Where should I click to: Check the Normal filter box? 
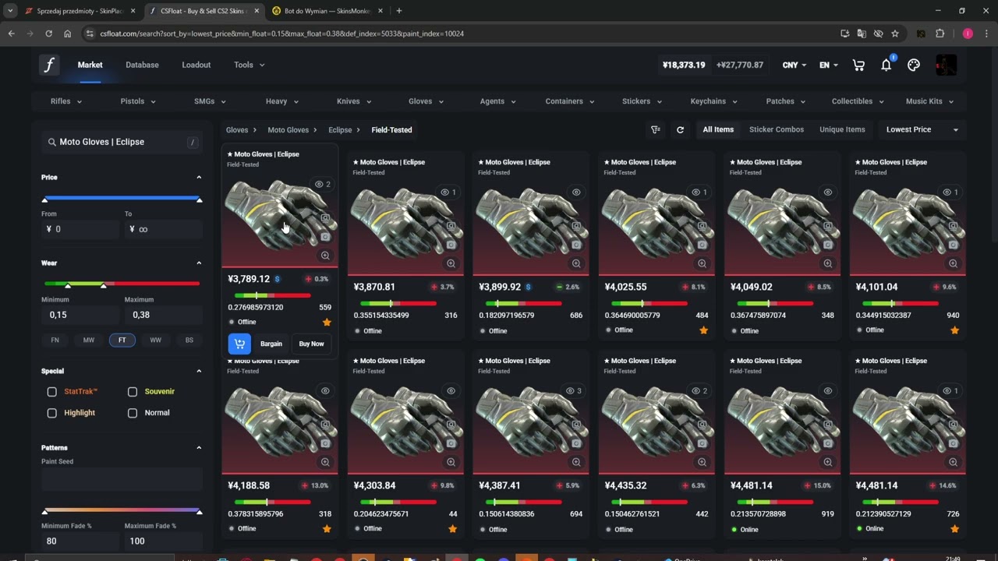(133, 413)
